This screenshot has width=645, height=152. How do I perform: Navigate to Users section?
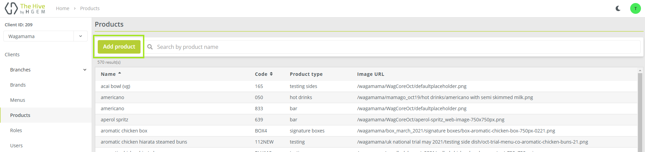(16, 146)
